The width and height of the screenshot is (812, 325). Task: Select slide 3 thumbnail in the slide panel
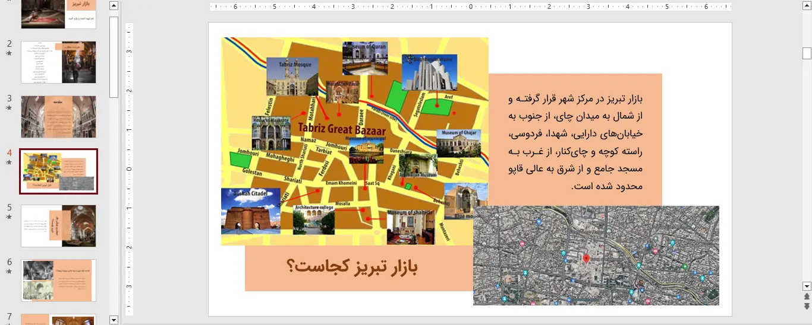coord(58,117)
